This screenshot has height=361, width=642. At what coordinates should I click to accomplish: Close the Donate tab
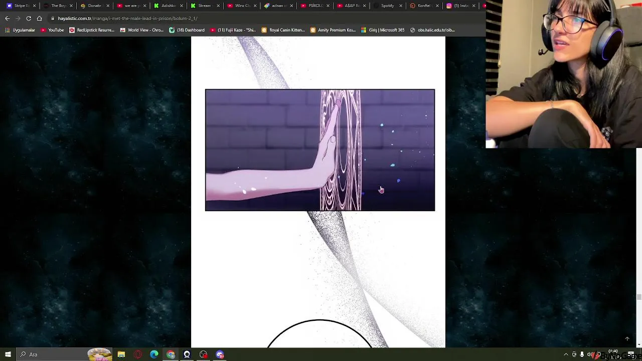click(x=108, y=6)
